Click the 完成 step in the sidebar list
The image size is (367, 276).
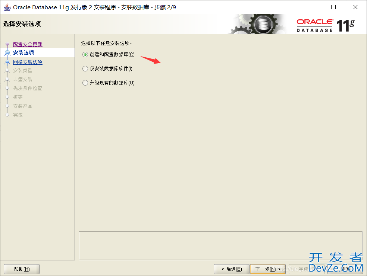[18, 115]
